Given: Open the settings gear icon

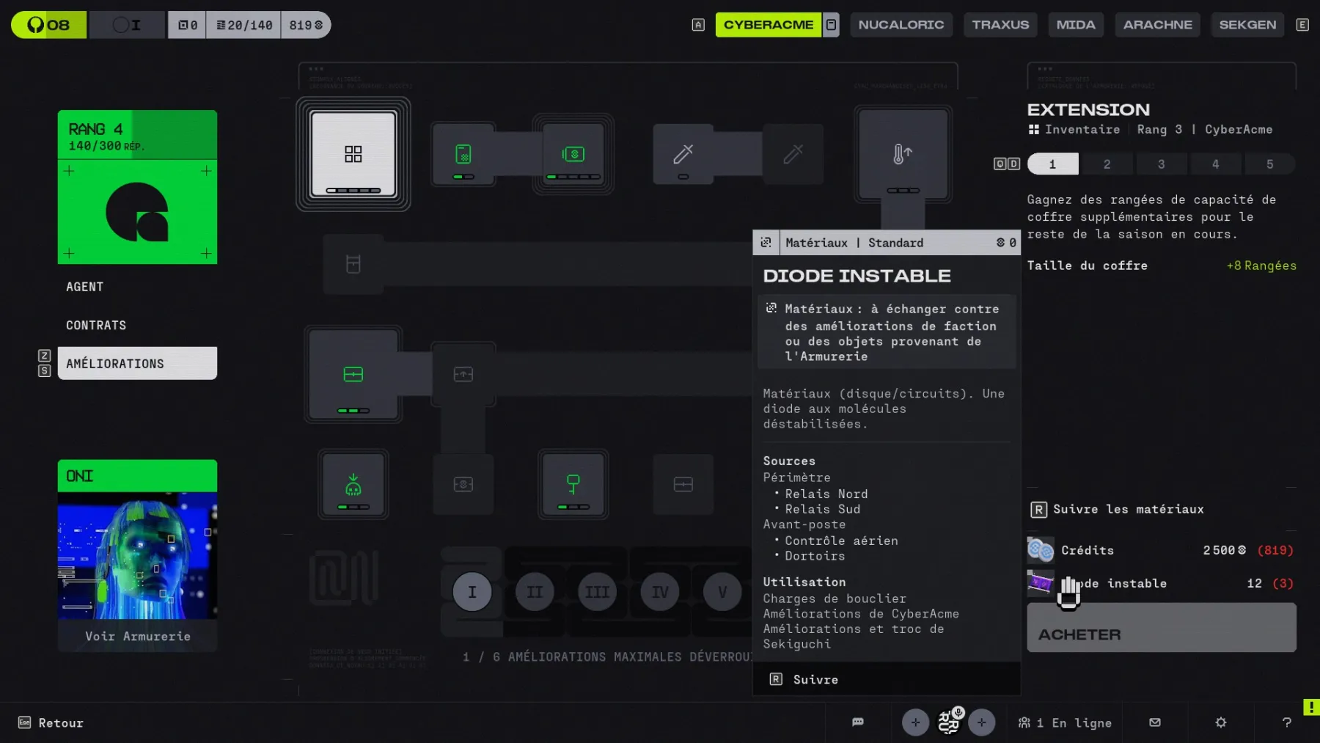Looking at the screenshot, I should tap(1220, 722).
